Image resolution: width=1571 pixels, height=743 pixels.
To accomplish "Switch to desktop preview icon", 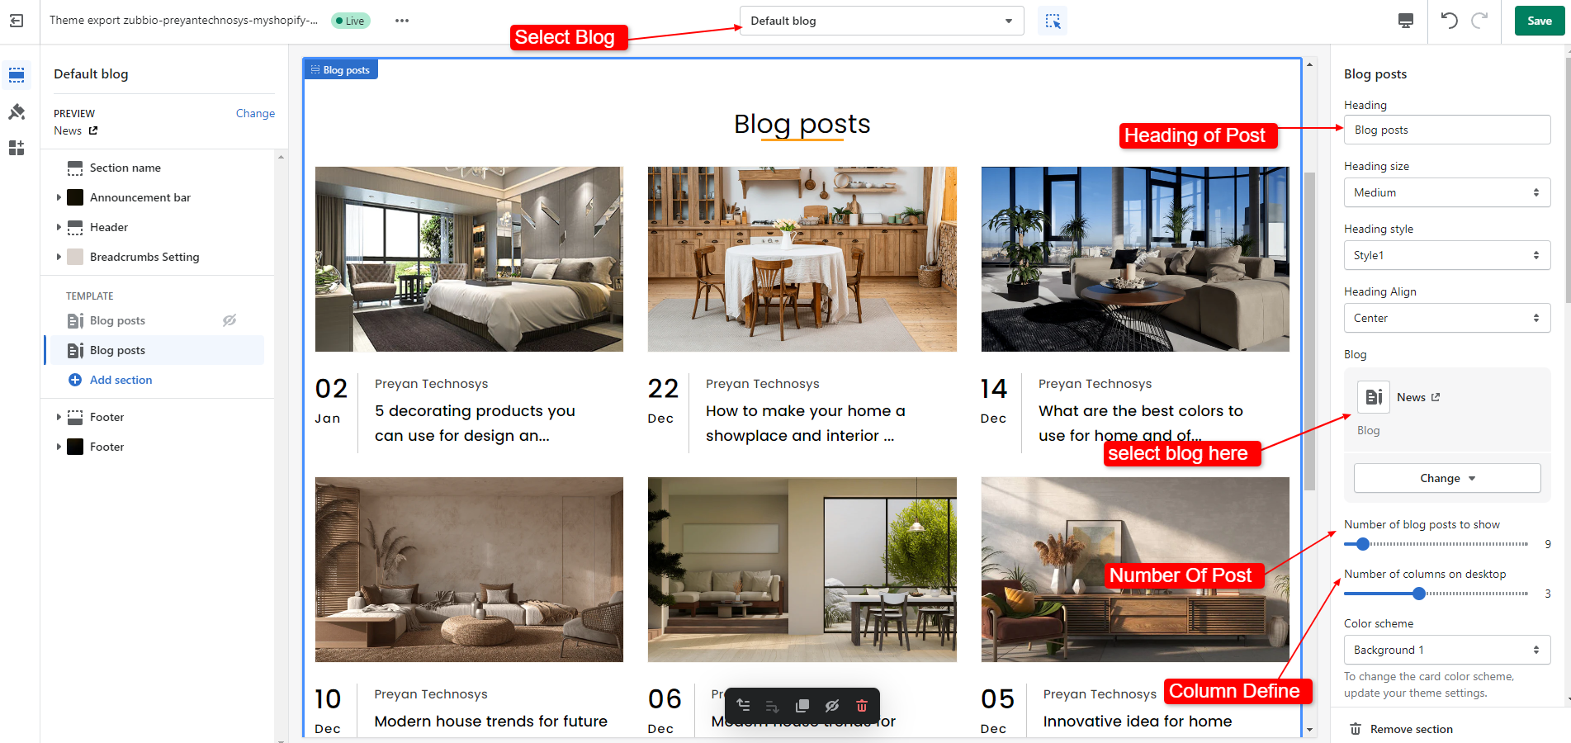I will (1406, 21).
